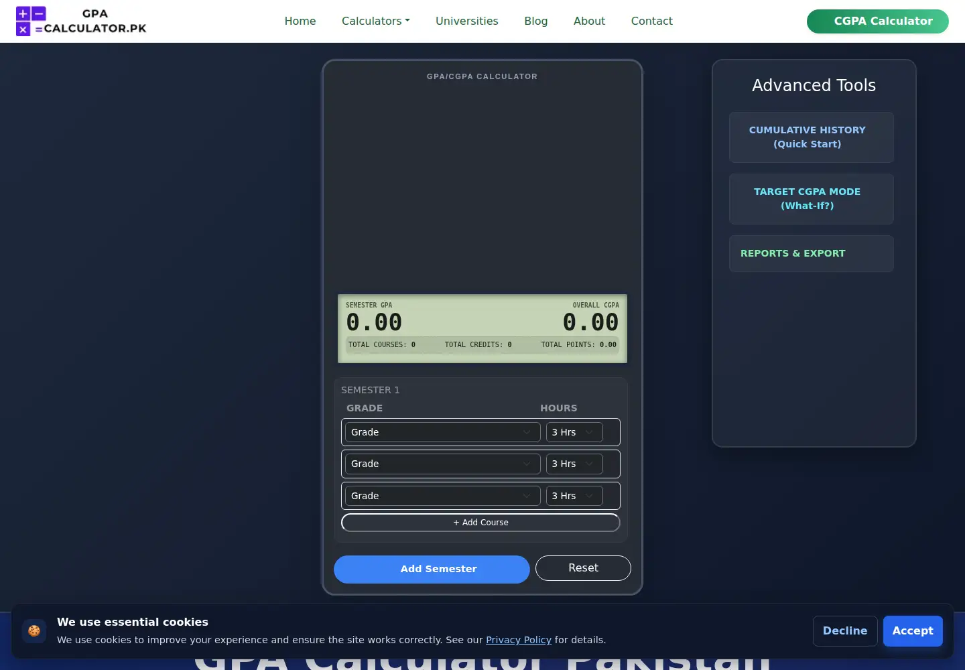Click the HOURS column header
The height and width of the screenshot is (670, 965).
(559, 408)
